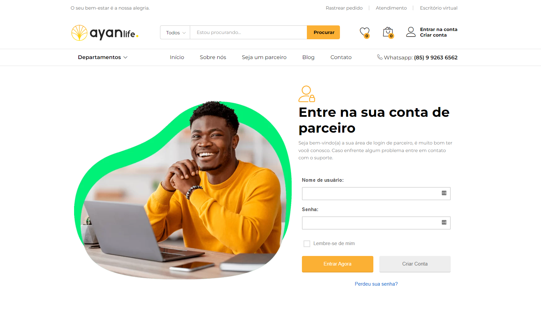
Task: Click the Entrar Agora button
Action: [338, 264]
